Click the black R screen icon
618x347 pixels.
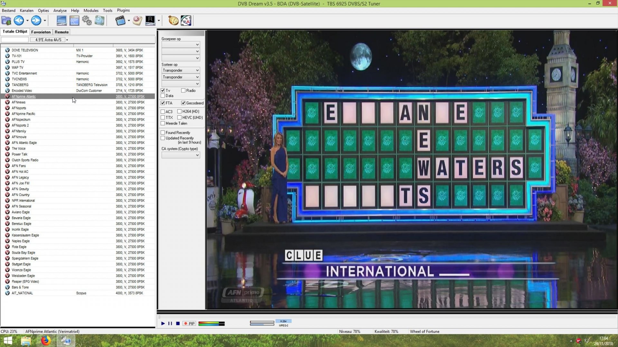tap(150, 21)
